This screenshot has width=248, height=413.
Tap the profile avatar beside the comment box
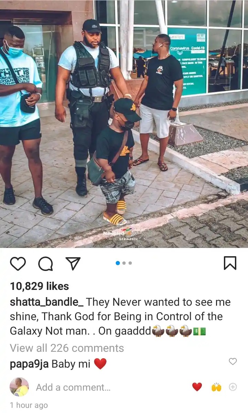tap(19, 387)
